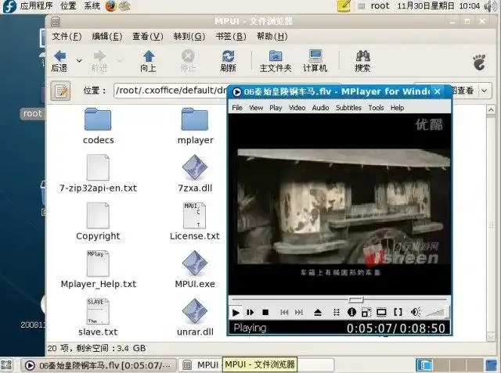The width and height of the screenshot is (501, 373).
Task: Select the mplayer folder
Action: coord(195,127)
